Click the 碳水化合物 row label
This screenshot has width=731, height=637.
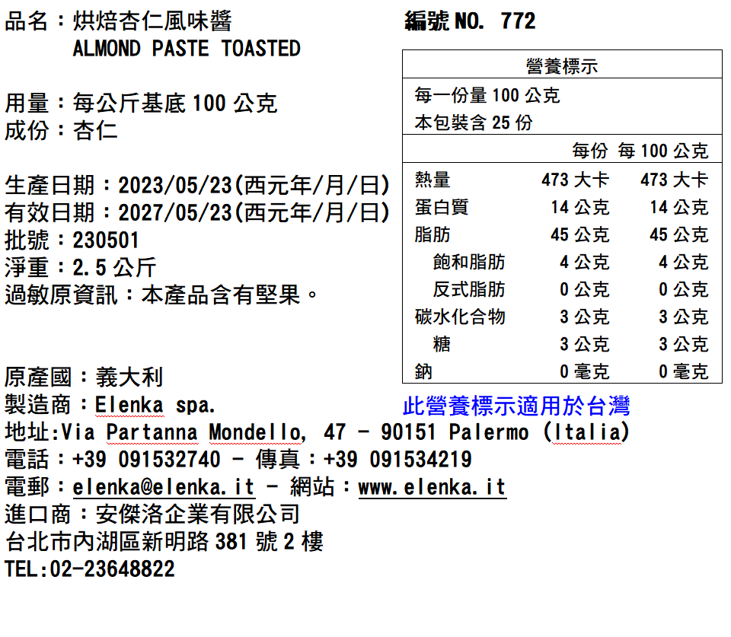pos(460,317)
